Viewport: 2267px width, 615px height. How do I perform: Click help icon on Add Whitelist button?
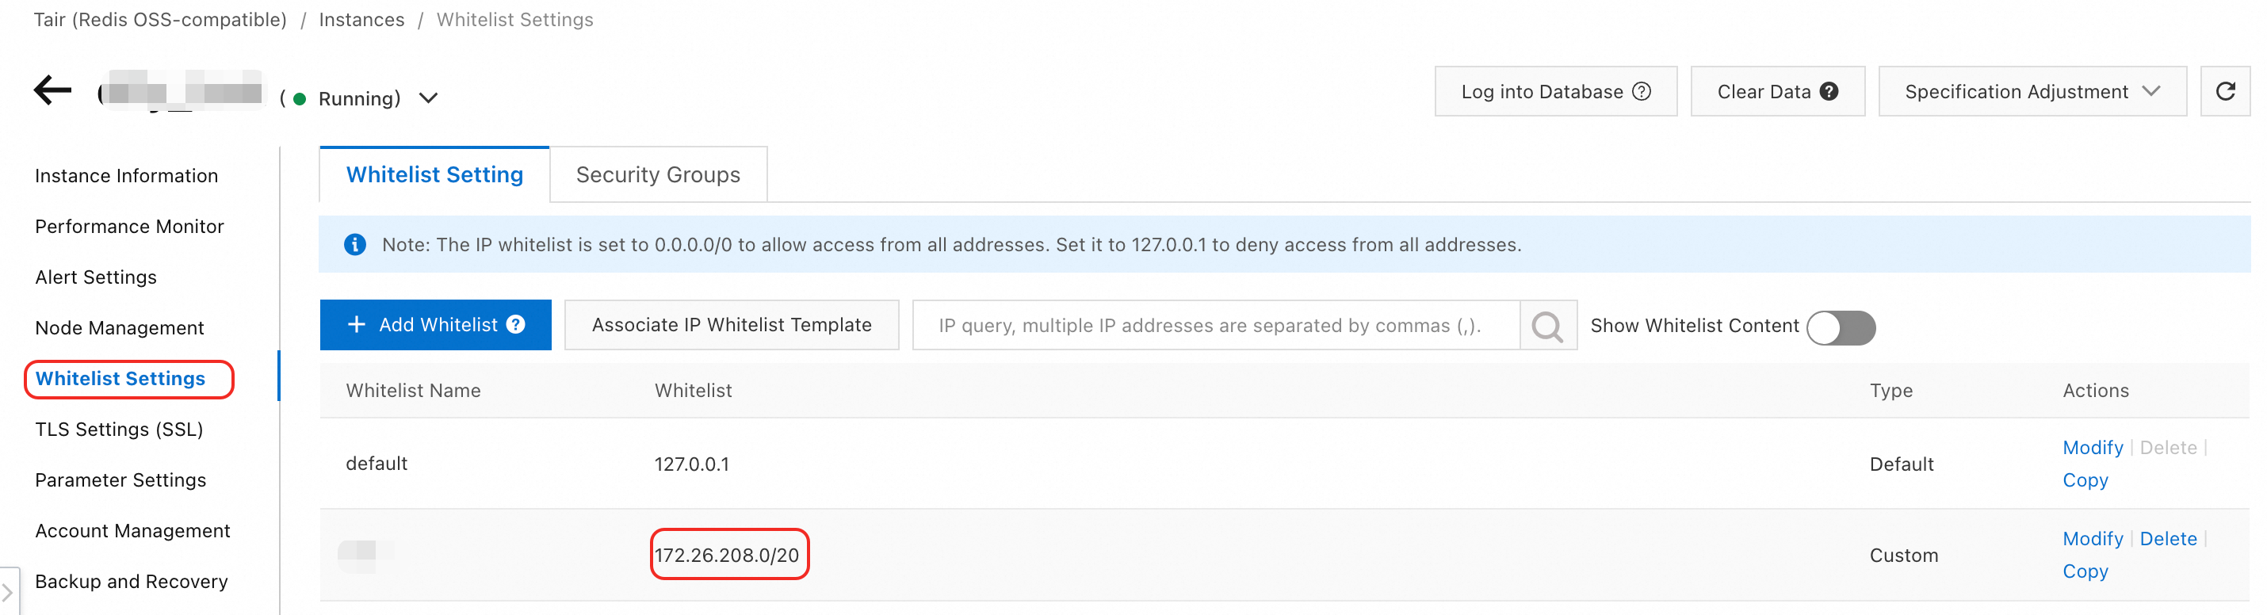[517, 325]
